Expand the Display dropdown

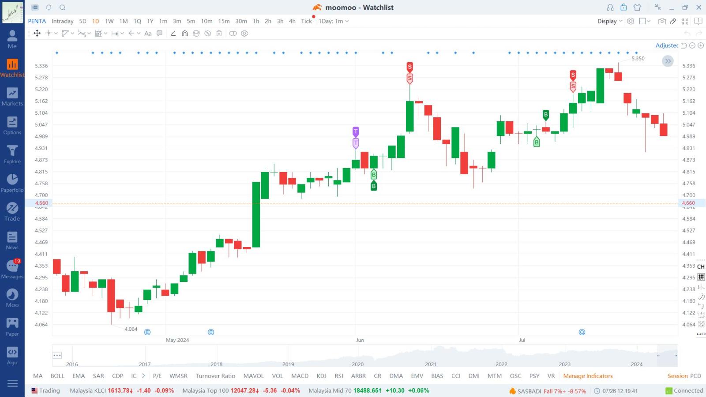pyautogui.click(x=610, y=21)
